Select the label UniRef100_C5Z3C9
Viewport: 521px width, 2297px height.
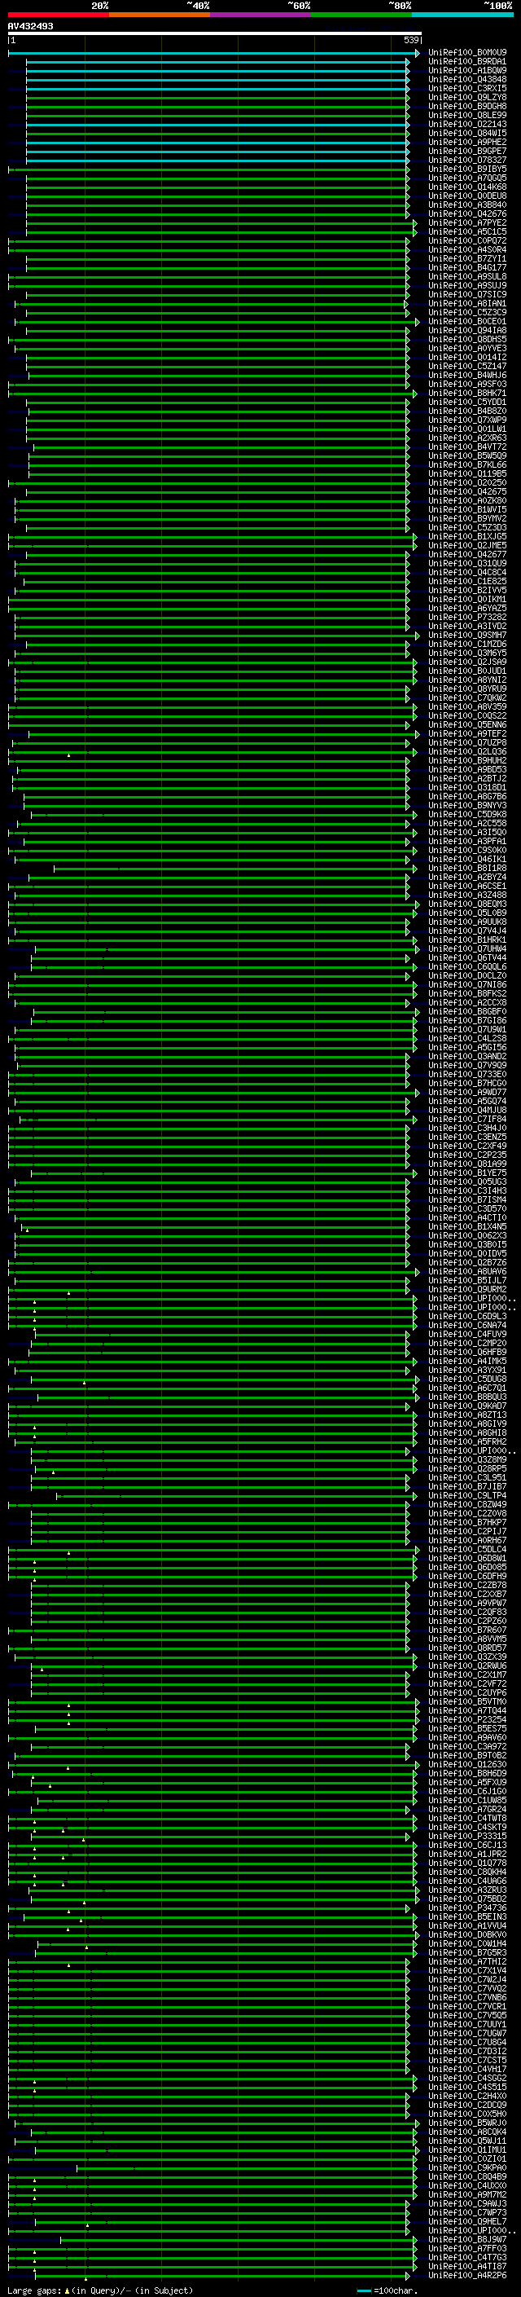[x=467, y=312]
